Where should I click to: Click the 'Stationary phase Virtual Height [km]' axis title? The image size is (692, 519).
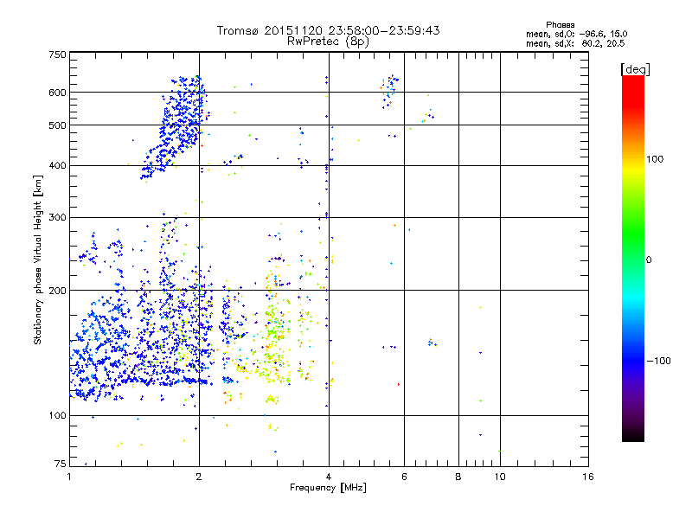[x=37, y=260]
